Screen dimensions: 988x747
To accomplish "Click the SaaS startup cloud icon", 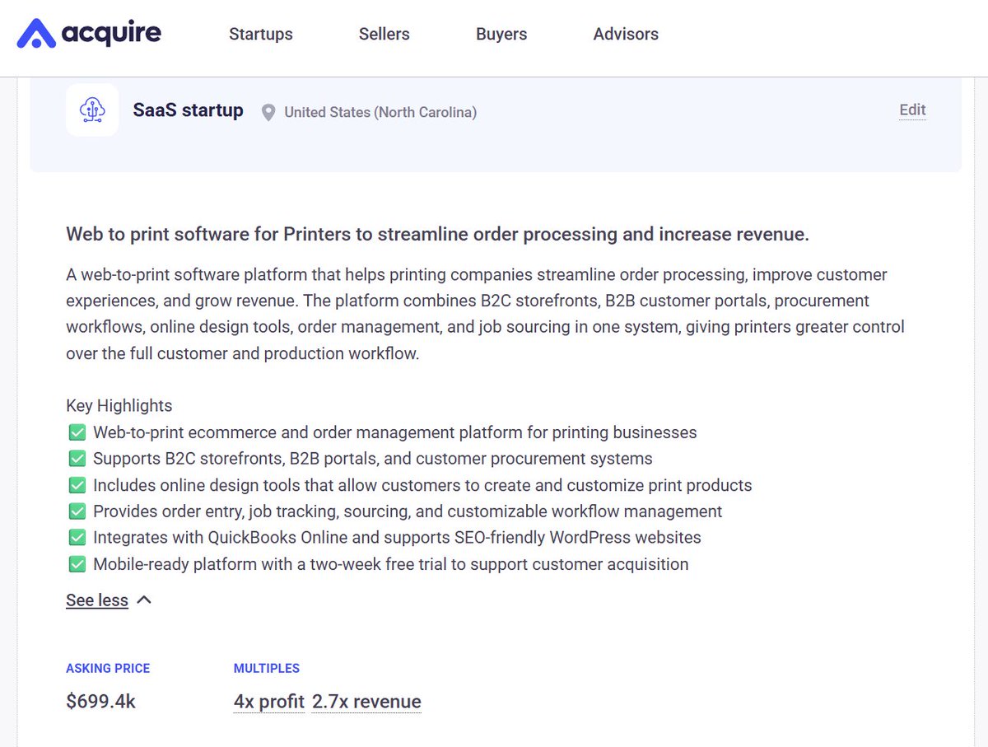I will coord(92,110).
